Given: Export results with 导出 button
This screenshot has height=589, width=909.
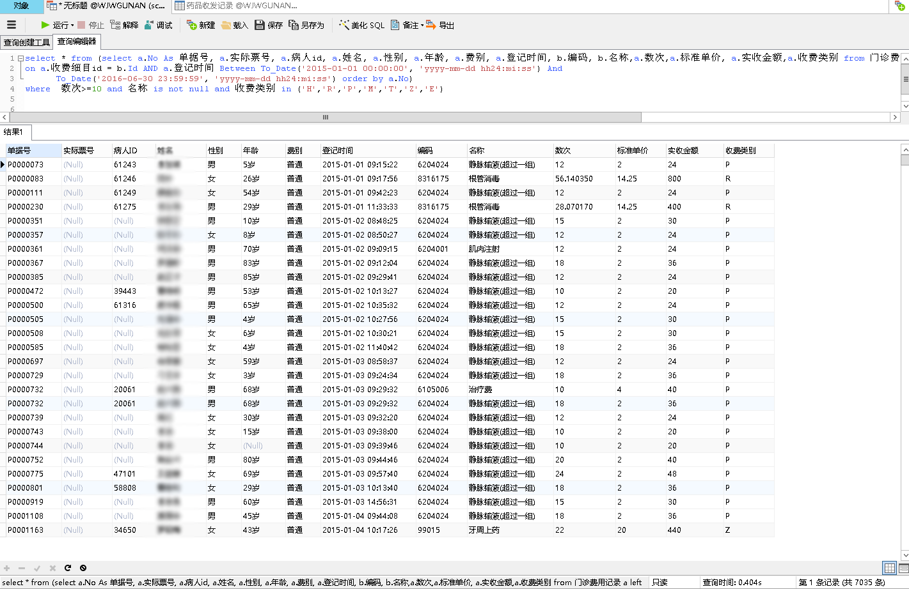Looking at the screenshot, I should [440, 25].
